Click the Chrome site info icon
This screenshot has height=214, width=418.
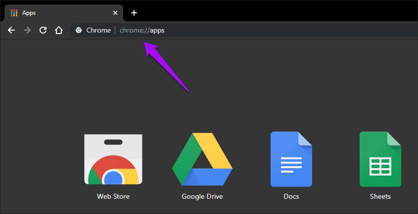pyautogui.click(x=79, y=30)
